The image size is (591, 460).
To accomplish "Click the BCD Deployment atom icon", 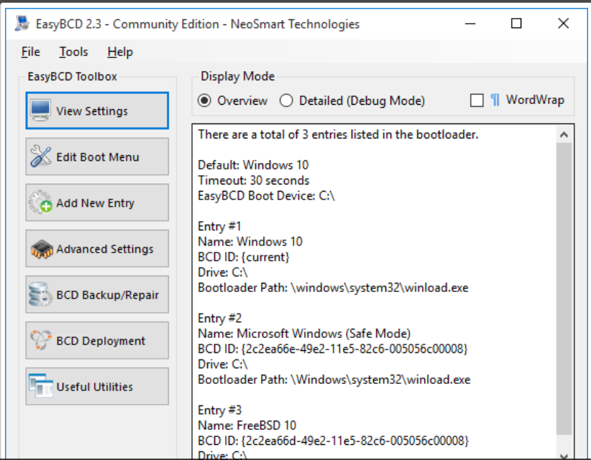I will click(40, 340).
